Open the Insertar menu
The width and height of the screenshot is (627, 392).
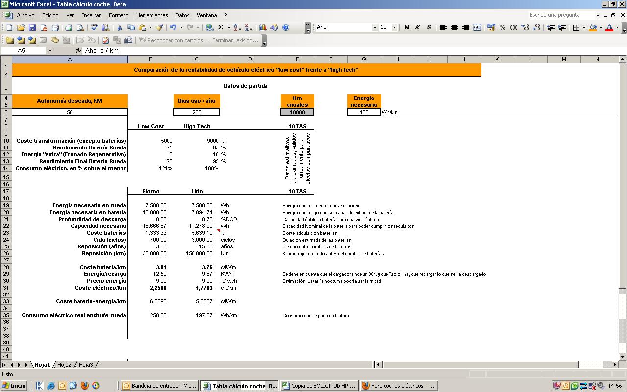(91, 15)
